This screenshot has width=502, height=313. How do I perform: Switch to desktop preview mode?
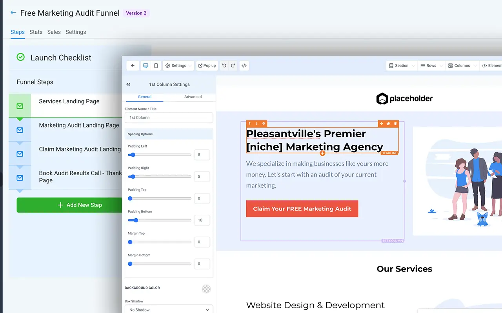click(146, 66)
